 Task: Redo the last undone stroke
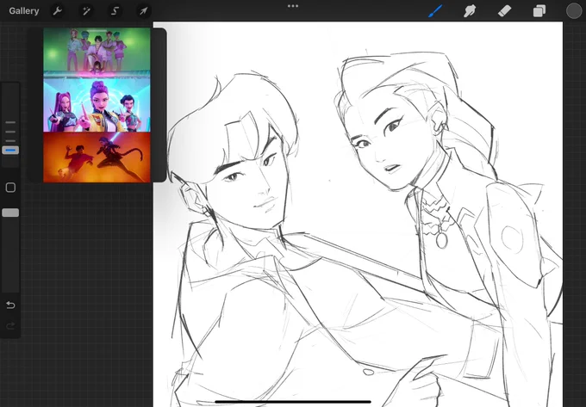(x=10, y=326)
